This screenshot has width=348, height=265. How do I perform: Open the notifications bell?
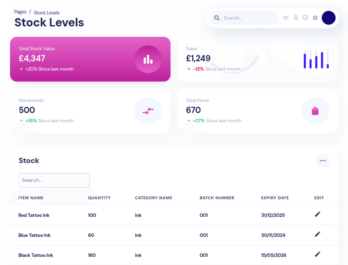tap(296, 18)
